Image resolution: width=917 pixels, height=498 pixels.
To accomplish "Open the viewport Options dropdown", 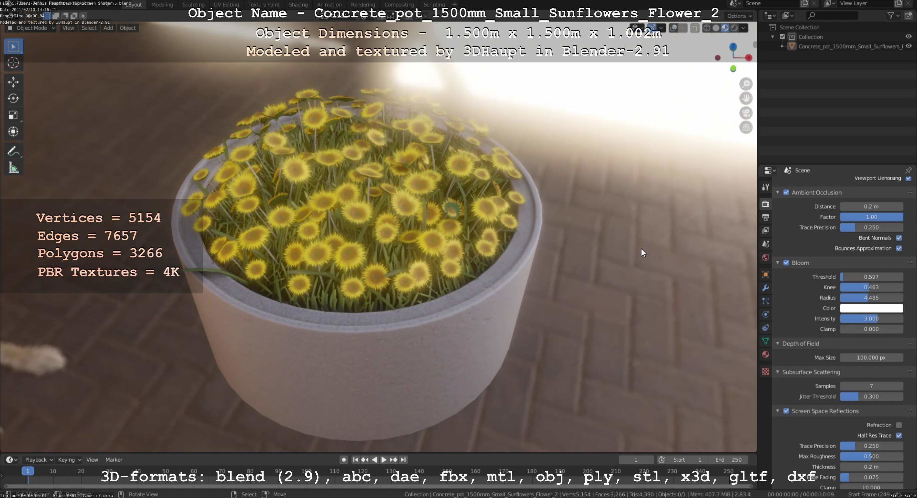I will pos(739,16).
